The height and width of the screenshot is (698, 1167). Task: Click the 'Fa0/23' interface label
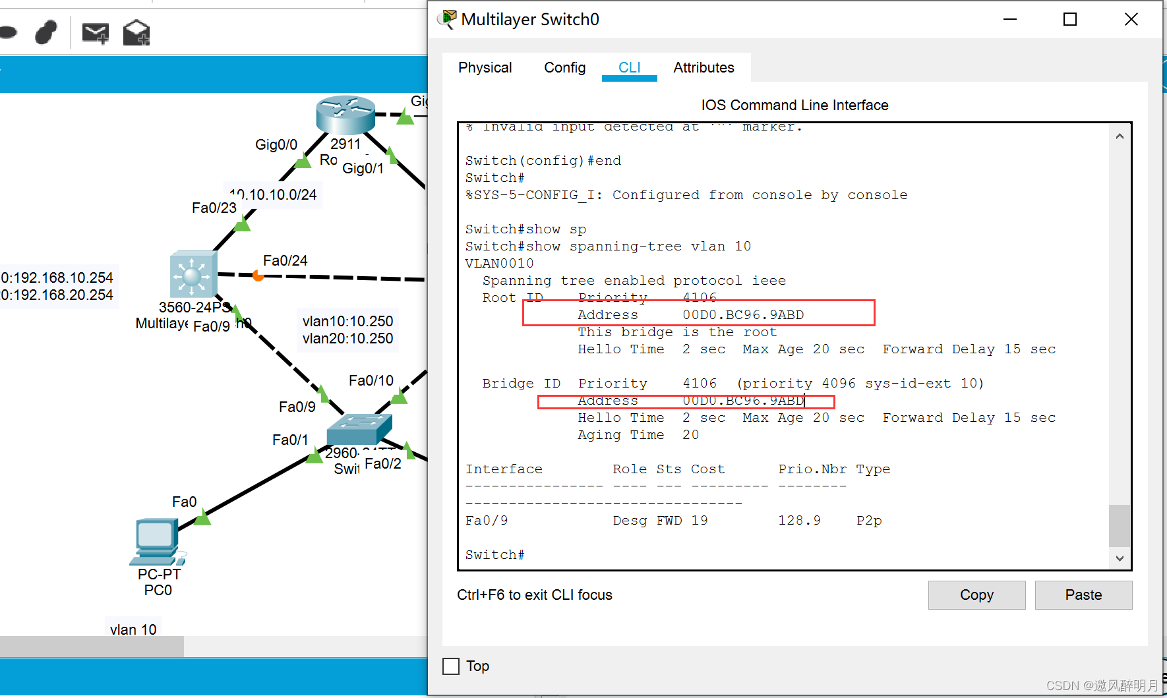pos(214,208)
